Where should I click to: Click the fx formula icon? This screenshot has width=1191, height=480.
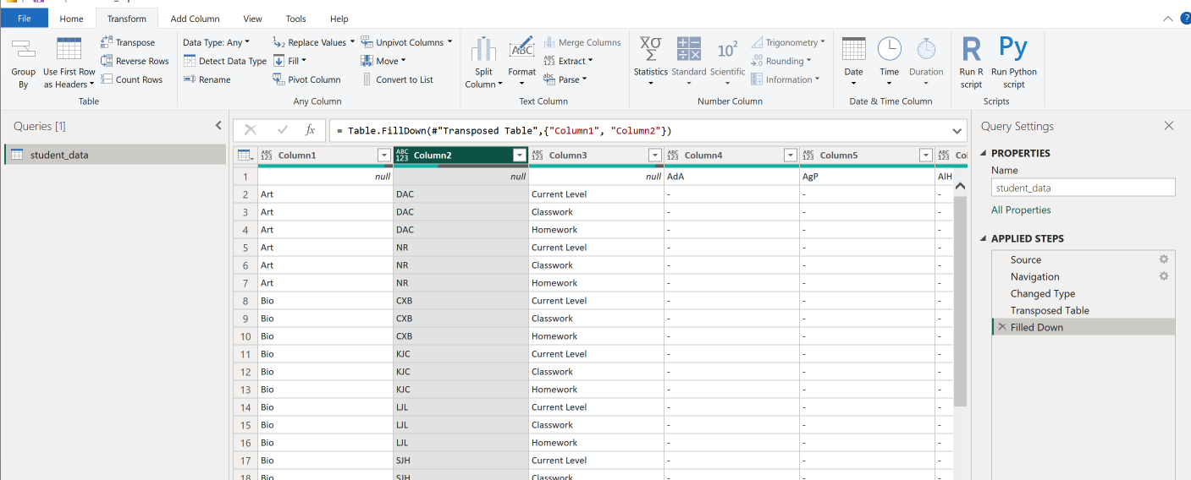coord(310,130)
